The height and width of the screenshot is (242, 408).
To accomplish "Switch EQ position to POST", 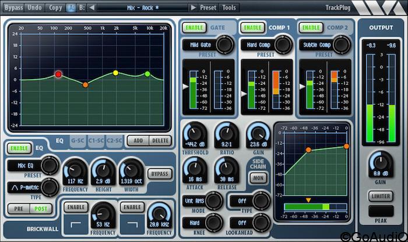I will coord(41,209).
